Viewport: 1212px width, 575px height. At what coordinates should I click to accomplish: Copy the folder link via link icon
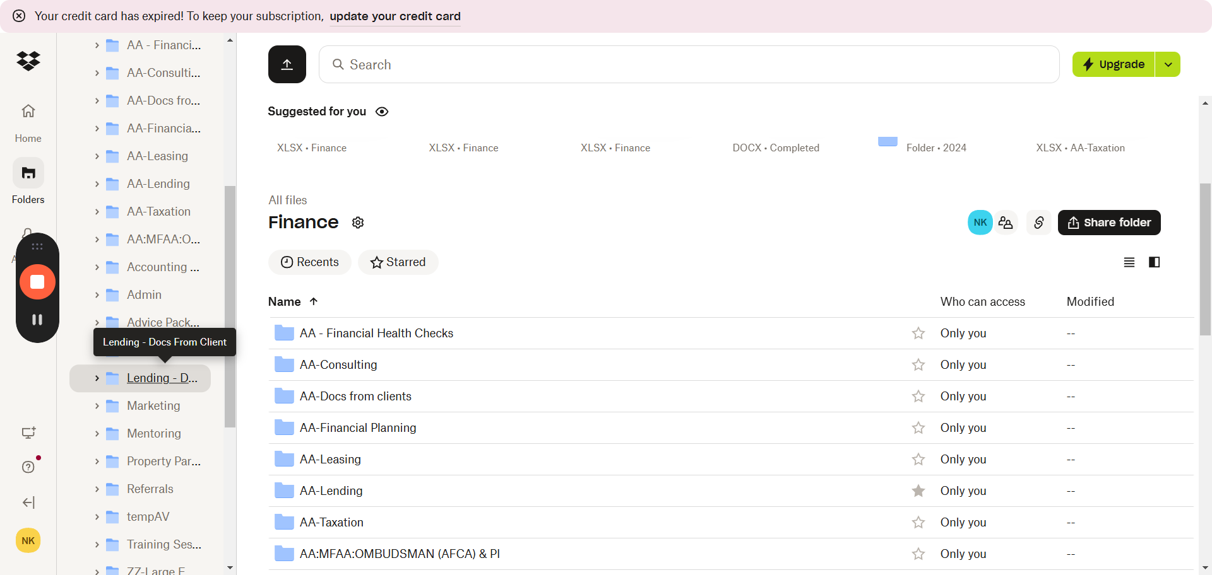click(1038, 223)
